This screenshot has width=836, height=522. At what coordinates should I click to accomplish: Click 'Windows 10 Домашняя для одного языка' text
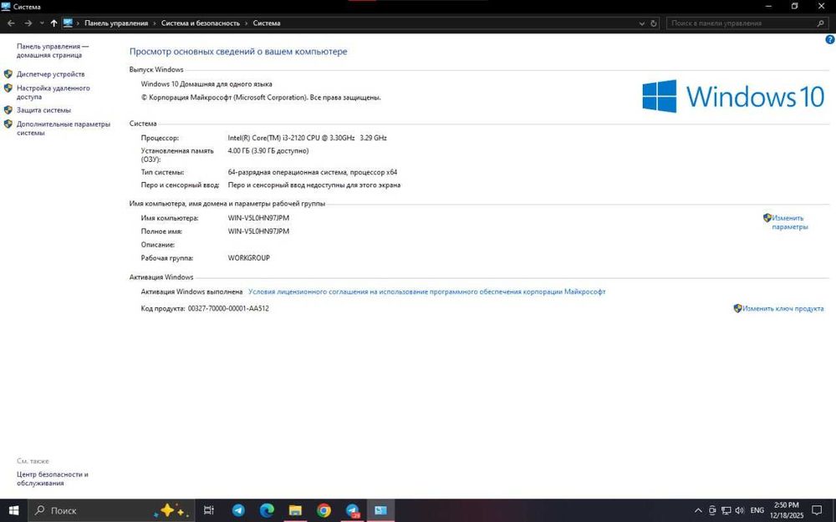tap(206, 84)
